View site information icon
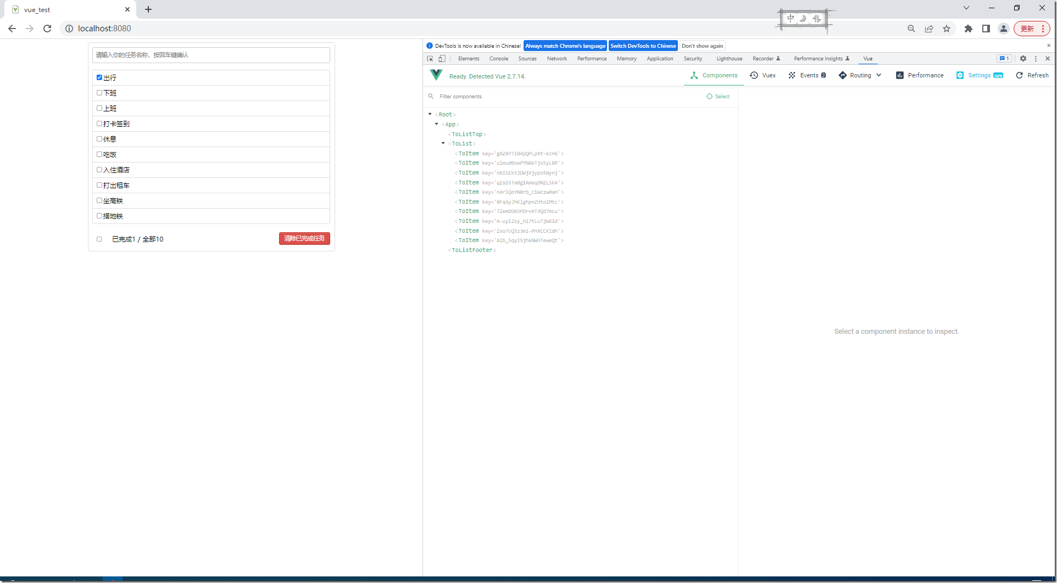This screenshot has width=1057, height=583. pyautogui.click(x=69, y=29)
